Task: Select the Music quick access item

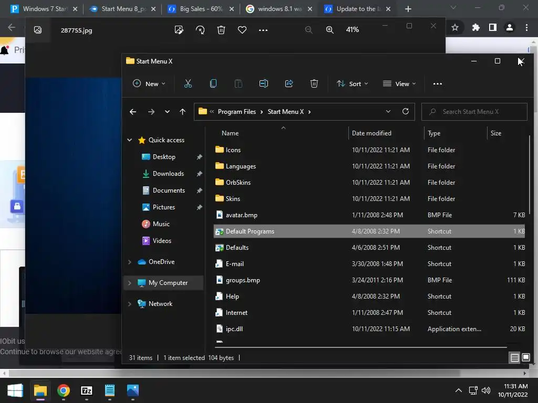Action: pyautogui.click(x=161, y=224)
